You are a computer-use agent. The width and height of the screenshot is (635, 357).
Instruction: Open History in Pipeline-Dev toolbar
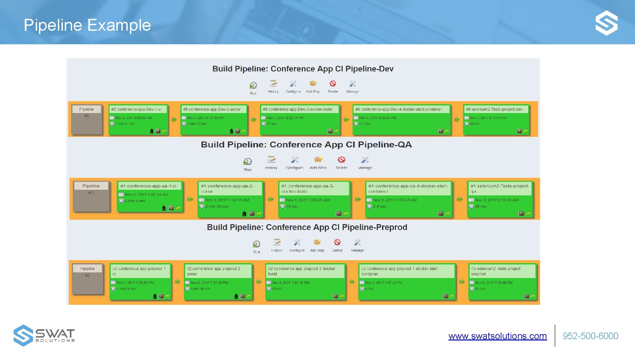click(273, 84)
